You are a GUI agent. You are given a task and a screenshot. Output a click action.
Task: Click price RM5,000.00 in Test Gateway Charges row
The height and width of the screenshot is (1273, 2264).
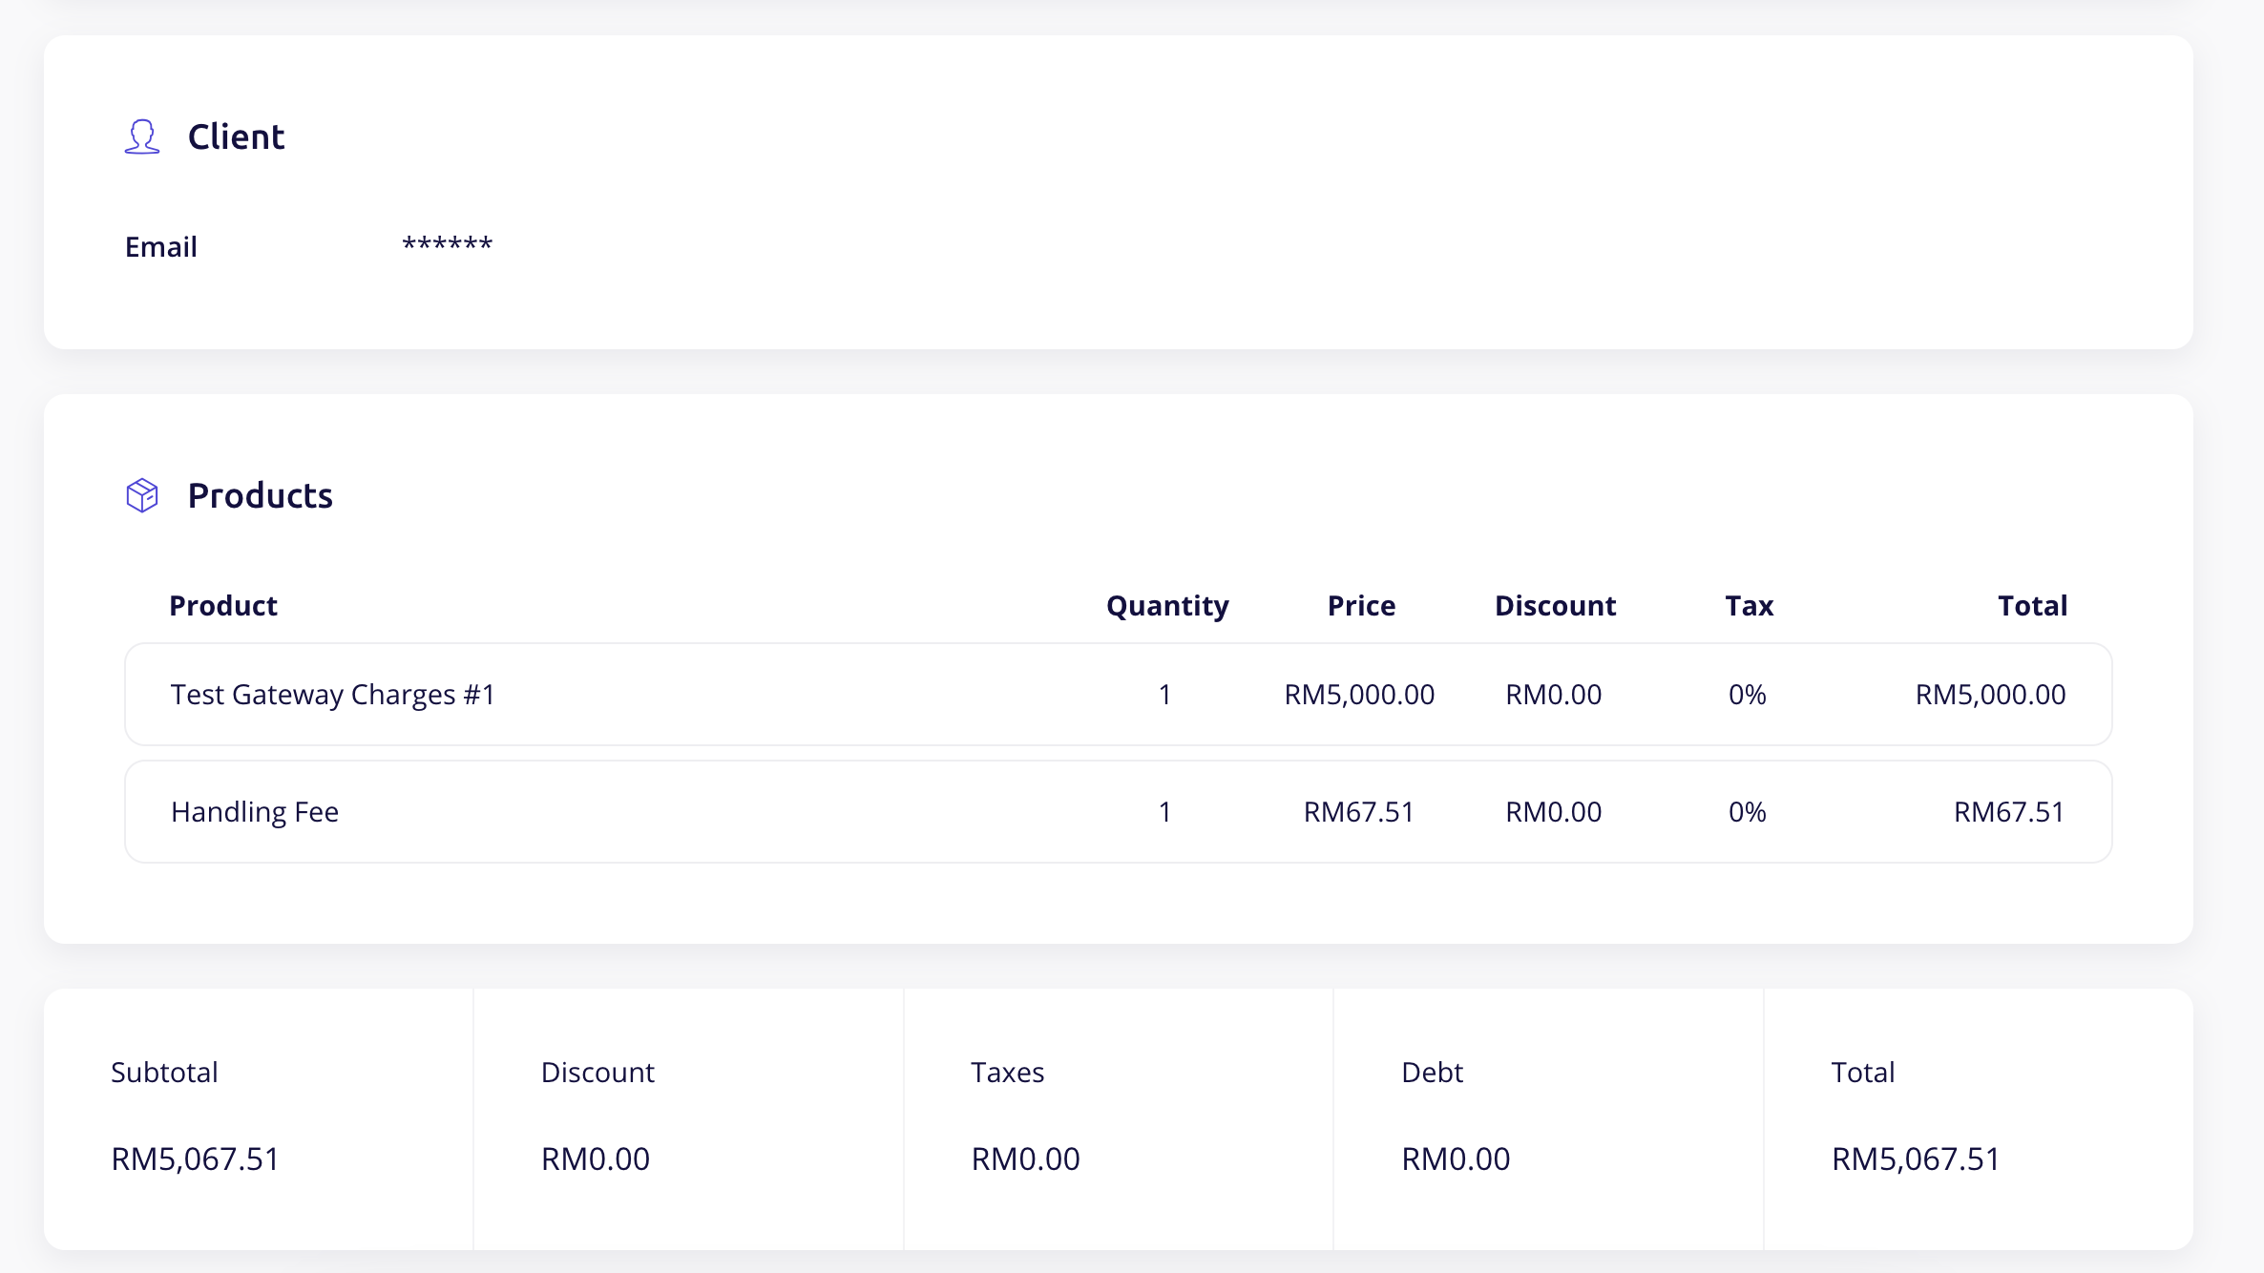[x=1359, y=694]
